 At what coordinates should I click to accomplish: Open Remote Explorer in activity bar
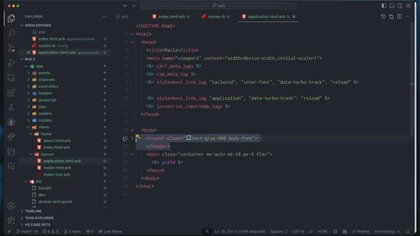pos(11,78)
